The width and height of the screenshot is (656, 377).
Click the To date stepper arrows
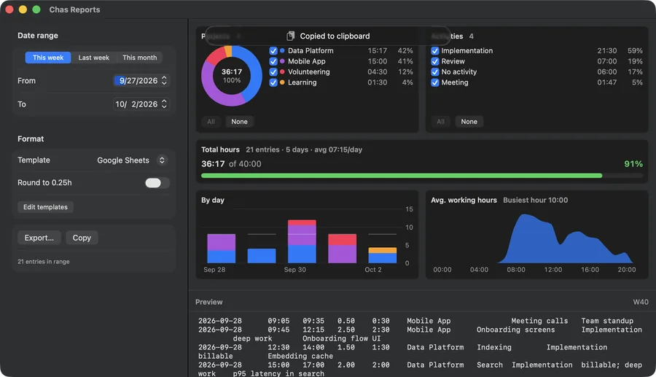click(x=165, y=104)
